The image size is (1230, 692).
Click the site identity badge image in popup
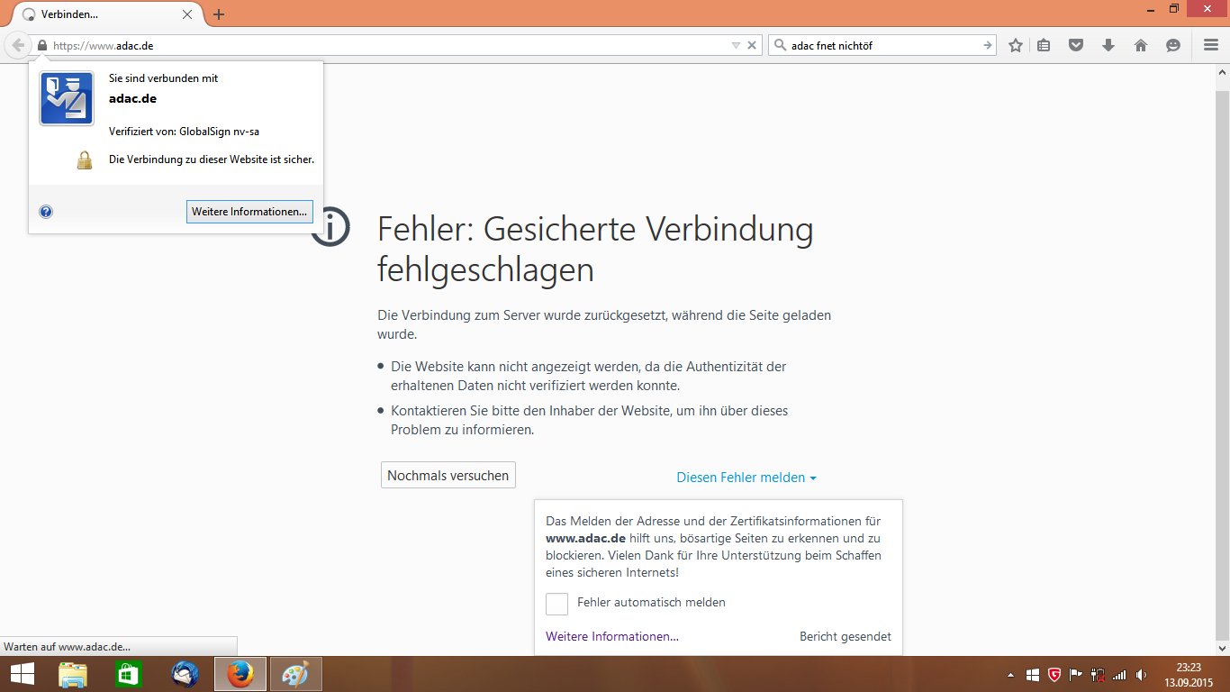[67, 98]
